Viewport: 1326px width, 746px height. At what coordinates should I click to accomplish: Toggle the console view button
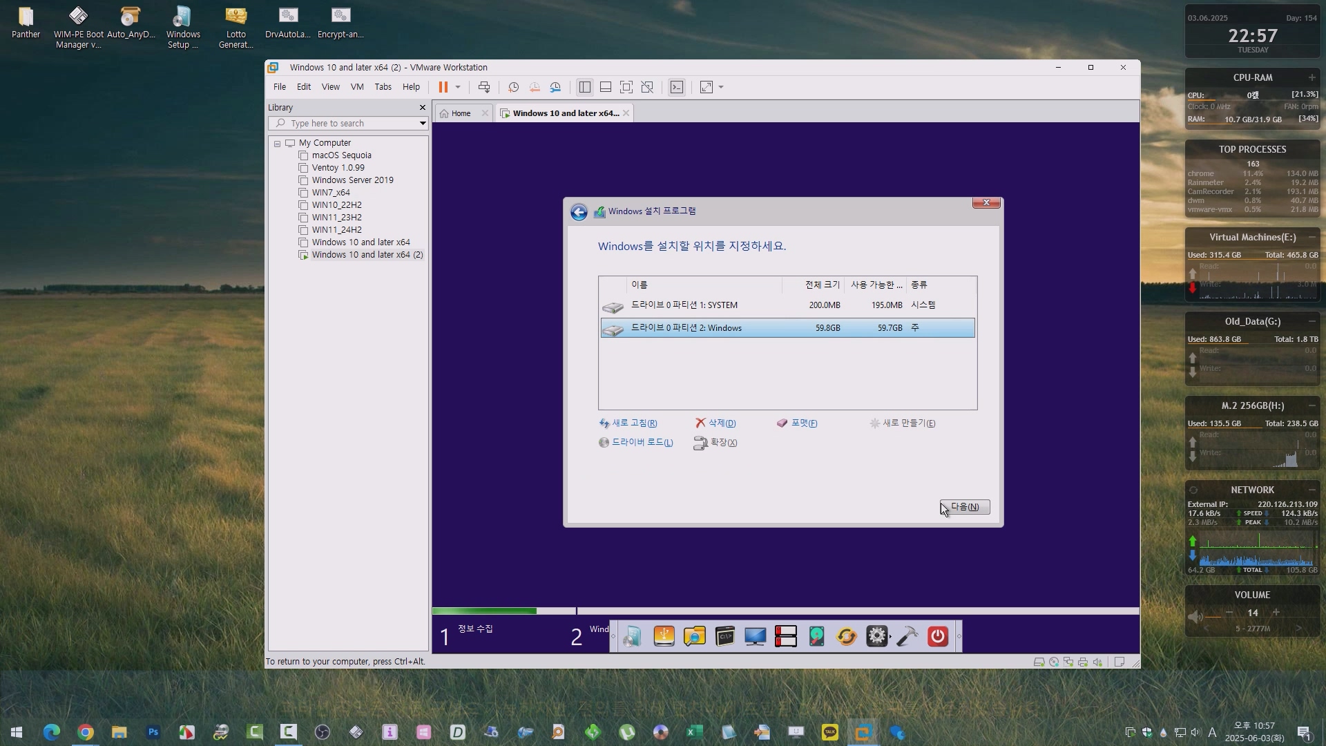tap(677, 87)
